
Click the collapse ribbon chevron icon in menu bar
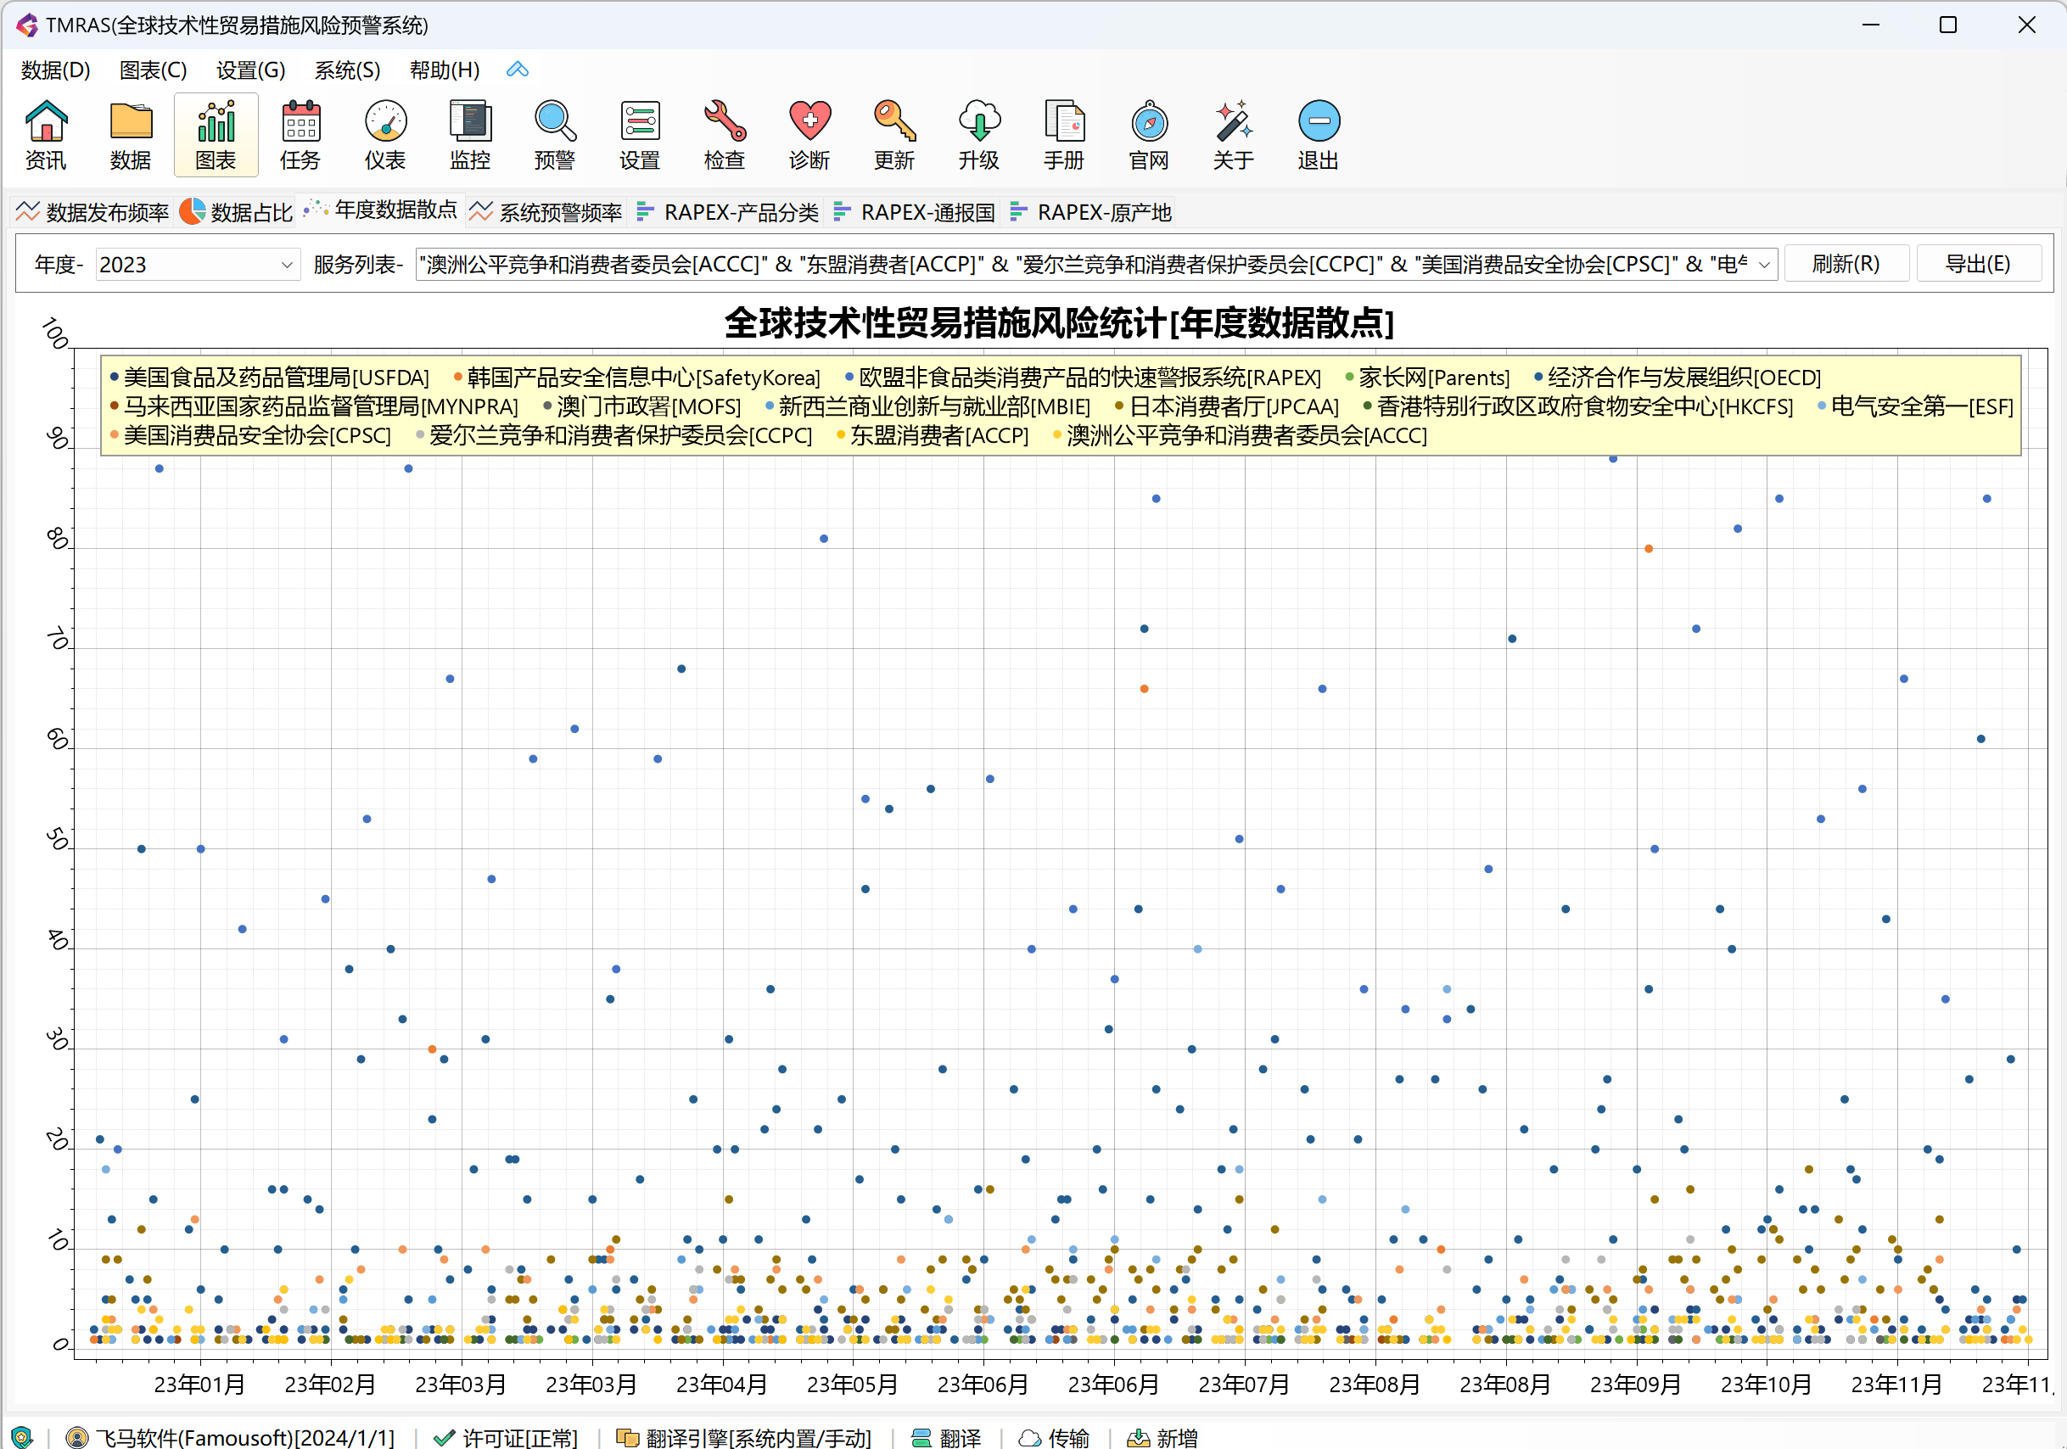pos(518,70)
